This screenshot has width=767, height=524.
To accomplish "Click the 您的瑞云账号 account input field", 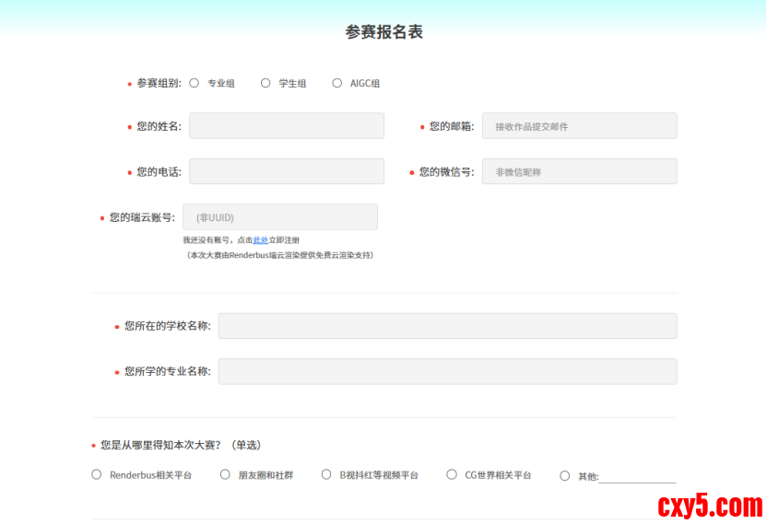I will (280, 216).
